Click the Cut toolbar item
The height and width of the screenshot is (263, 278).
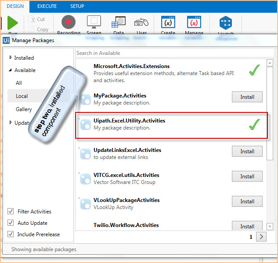pyautogui.click(x=38, y=19)
